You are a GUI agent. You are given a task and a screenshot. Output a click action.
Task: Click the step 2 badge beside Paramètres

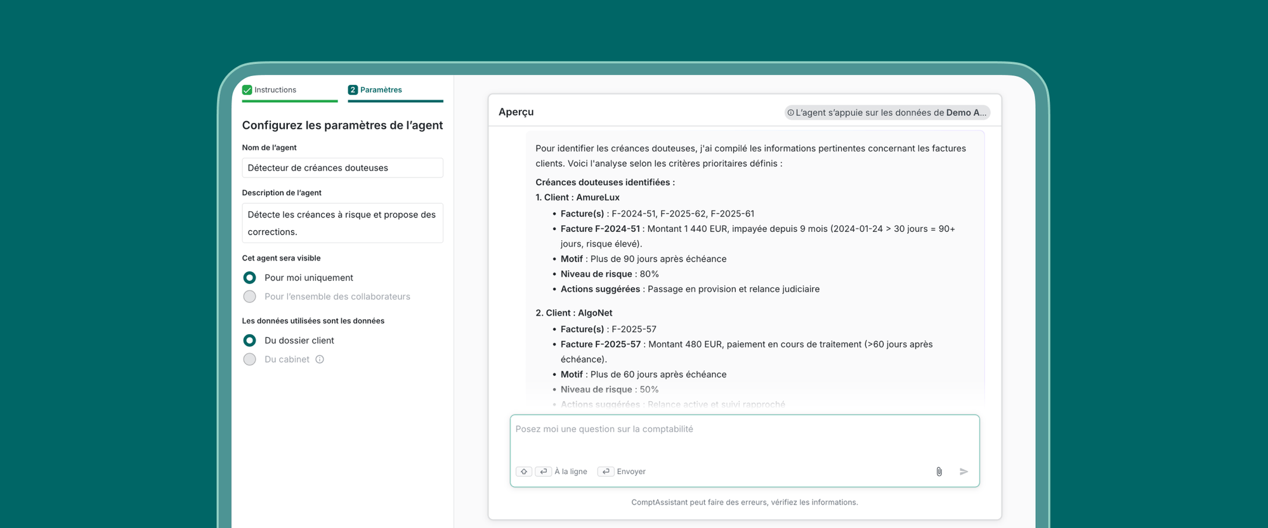click(353, 90)
